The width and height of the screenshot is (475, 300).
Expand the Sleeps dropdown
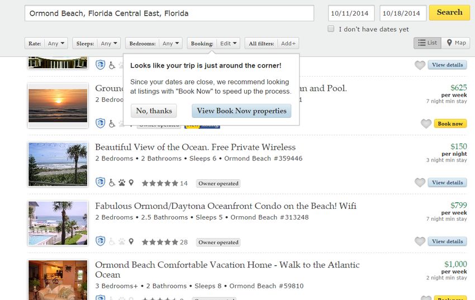tap(97, 43)
